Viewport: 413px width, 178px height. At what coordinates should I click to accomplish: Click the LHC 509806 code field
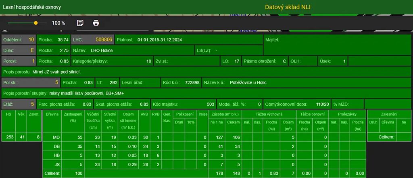(x=92, y=40)
